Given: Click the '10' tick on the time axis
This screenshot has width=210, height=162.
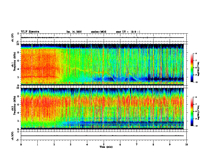Looking at the screenshot, I should (x=186, y=145).
